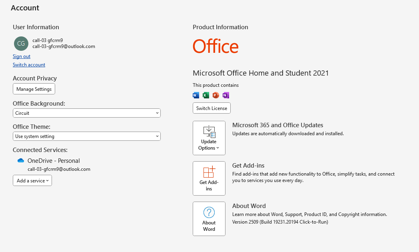The image size is (419, 252).
Task: Click the CG user avatar
Action: coord(21,43)
